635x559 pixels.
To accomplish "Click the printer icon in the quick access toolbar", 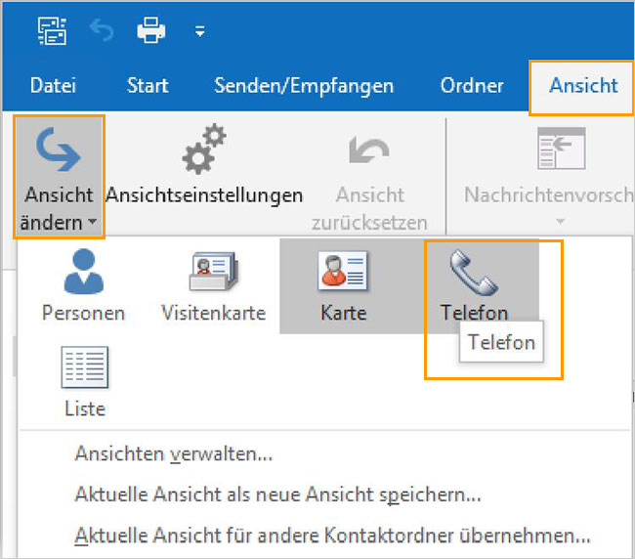I will 151,30.
